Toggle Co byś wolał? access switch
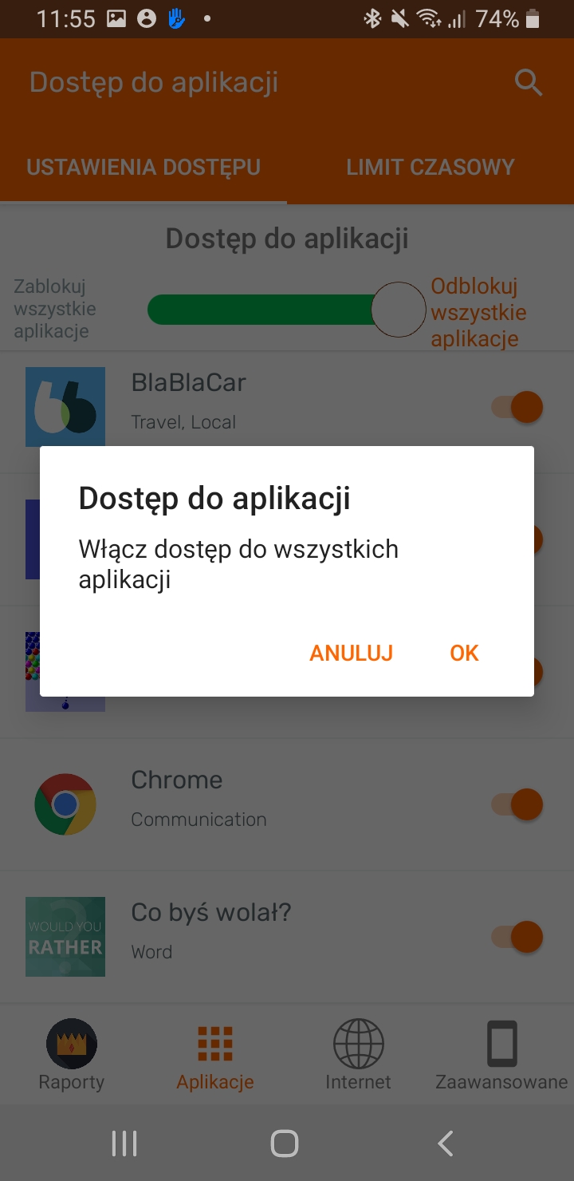574x1181 pixels. click(517, 937)
